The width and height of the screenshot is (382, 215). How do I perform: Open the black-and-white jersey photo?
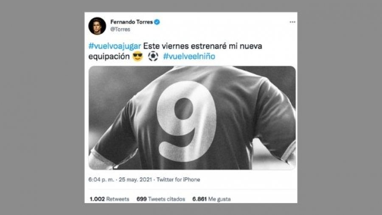[192, 118]
